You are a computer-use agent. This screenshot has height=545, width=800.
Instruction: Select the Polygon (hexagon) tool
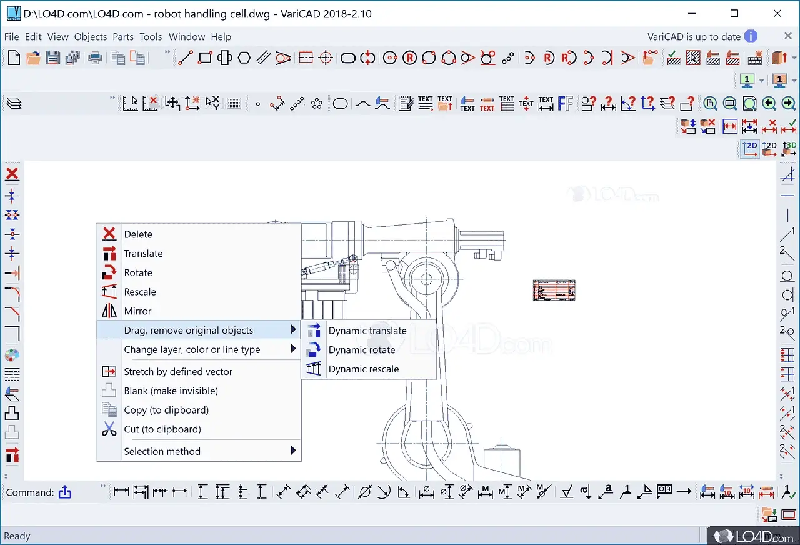[x=244, y=58]
